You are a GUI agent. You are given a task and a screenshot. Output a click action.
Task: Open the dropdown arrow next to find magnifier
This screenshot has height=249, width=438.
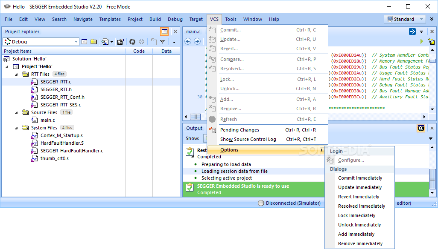pyautogui.click(x=111, y=42)
